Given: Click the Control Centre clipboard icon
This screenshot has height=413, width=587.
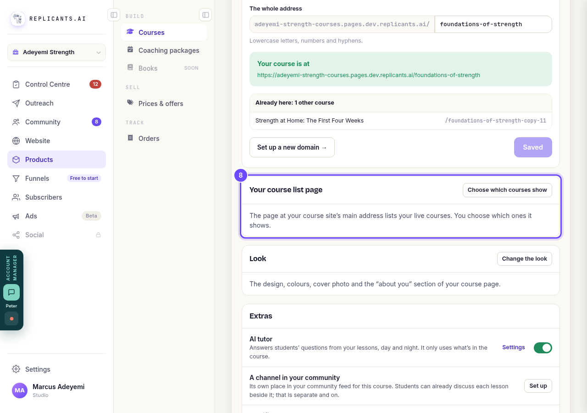Looking at the screenshot, I should pyautogui.click(x=16, y=84).
